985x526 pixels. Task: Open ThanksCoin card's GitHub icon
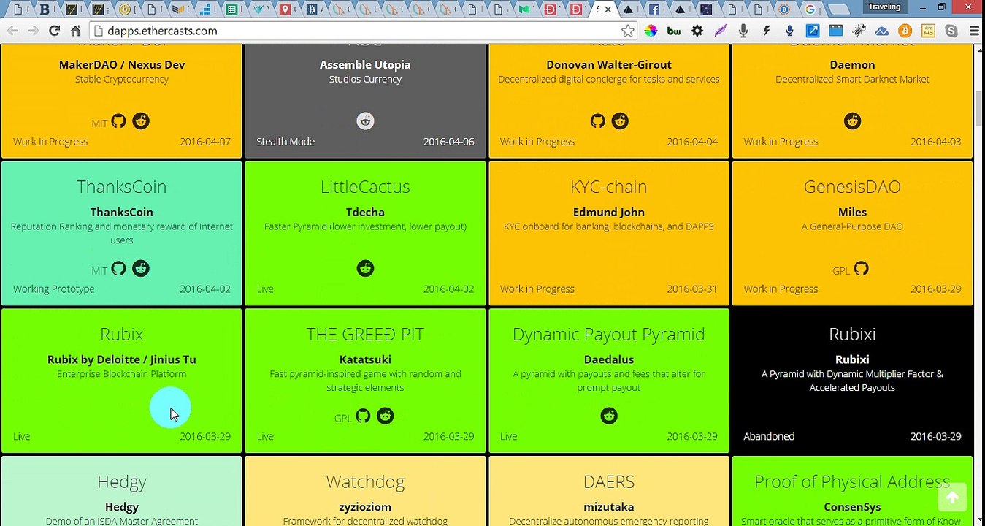[118, 269]
